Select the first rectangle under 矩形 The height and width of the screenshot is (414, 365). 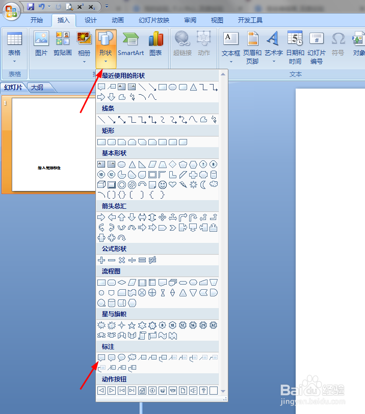click(101, 142)
